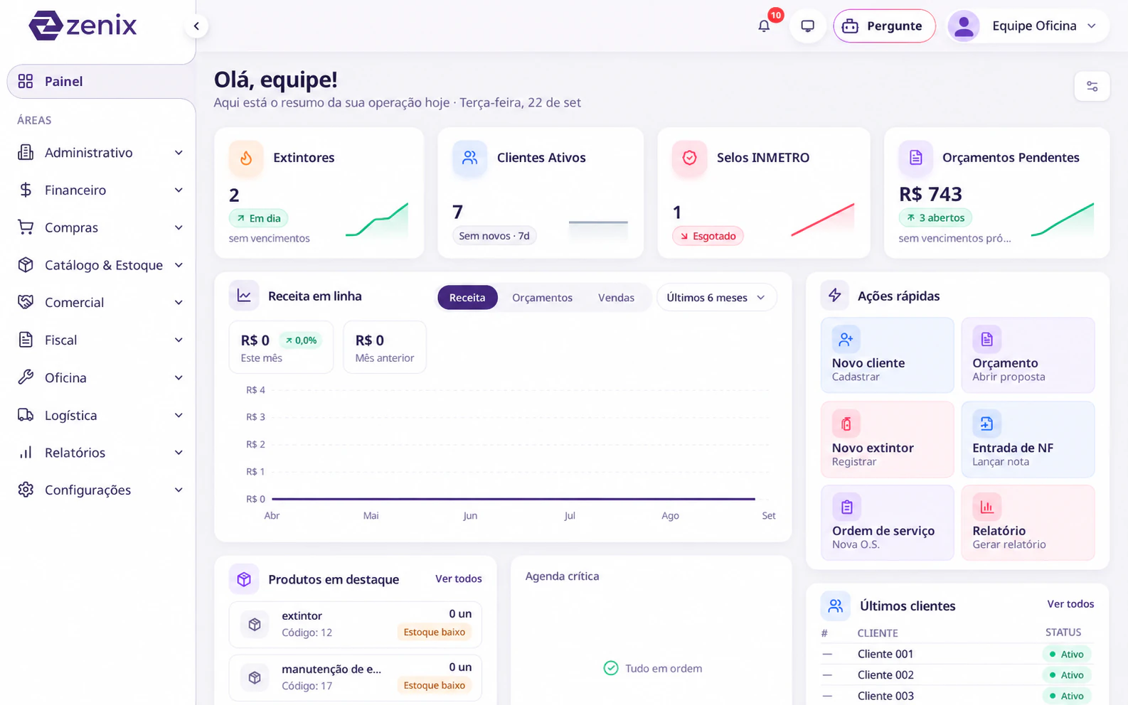This screenshot has height=705, width=1128.
Task: Expand the Configurações section
Action: tap(100, 490)
